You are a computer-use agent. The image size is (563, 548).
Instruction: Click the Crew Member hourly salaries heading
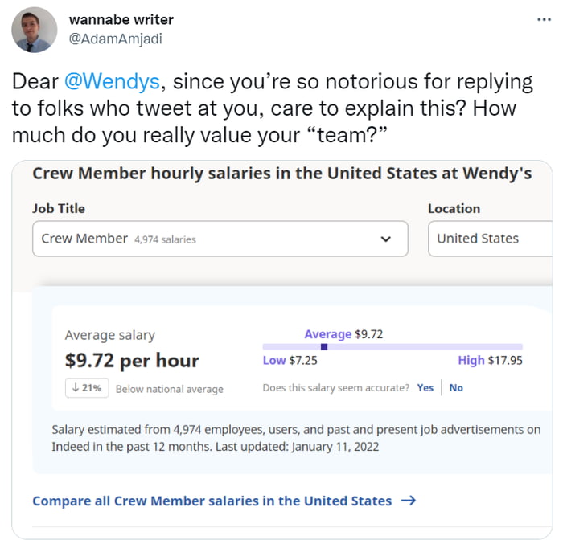tap(281, 173)
